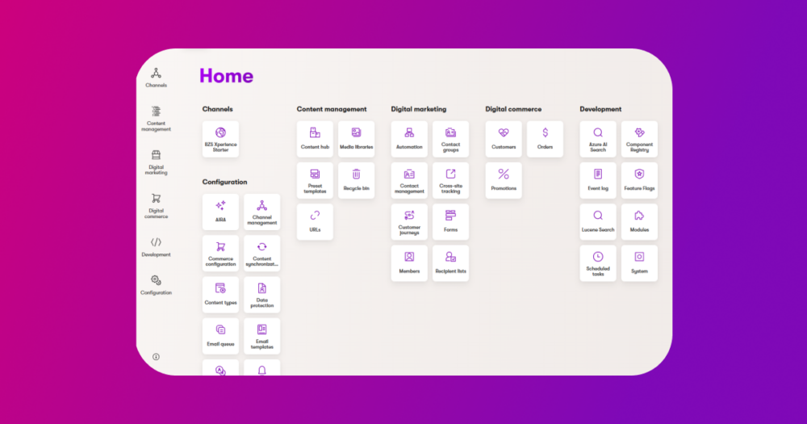Open URLs tile
Image resolution: width=807 pixels, height=424 pixels.
(x=315, y=221)
